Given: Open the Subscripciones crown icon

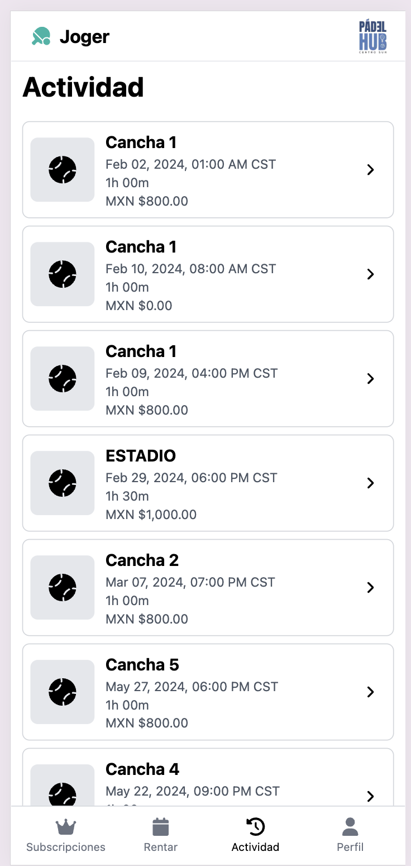Looking at the screenshot, I should 66,827.
